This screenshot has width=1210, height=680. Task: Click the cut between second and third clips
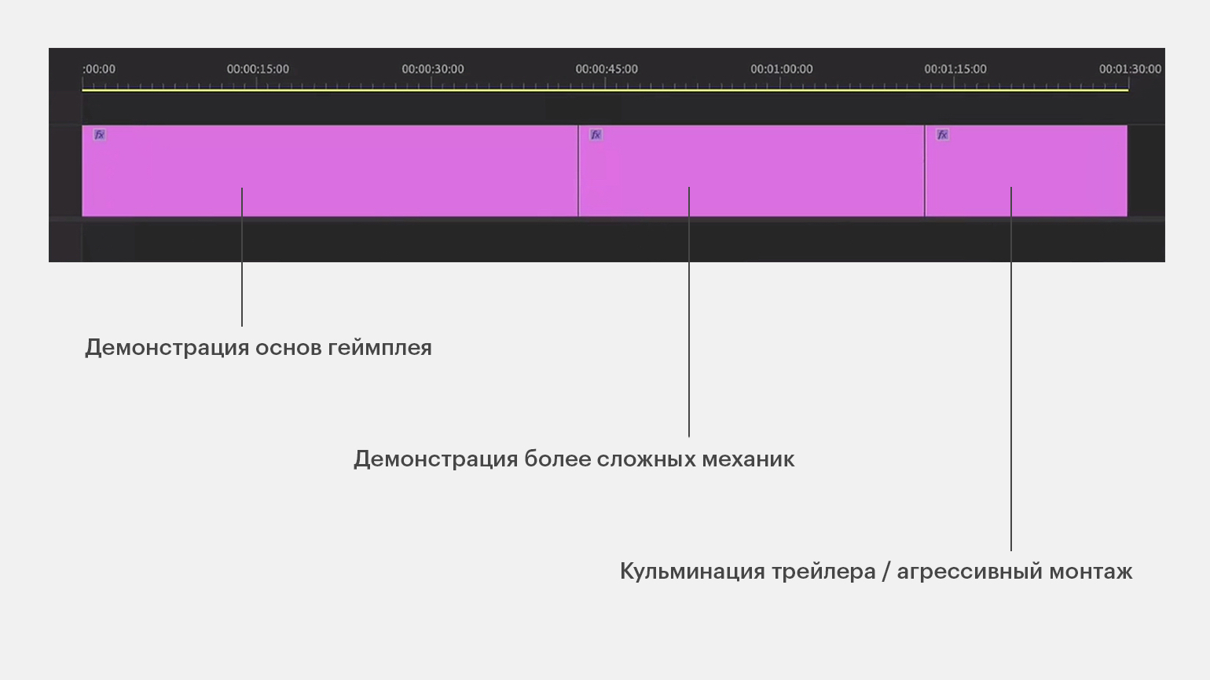click(x=925, y=170)
